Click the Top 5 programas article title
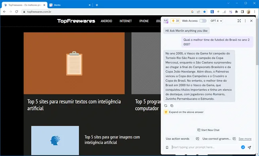Viewport: 259px width, 156px height. (148, 105)
